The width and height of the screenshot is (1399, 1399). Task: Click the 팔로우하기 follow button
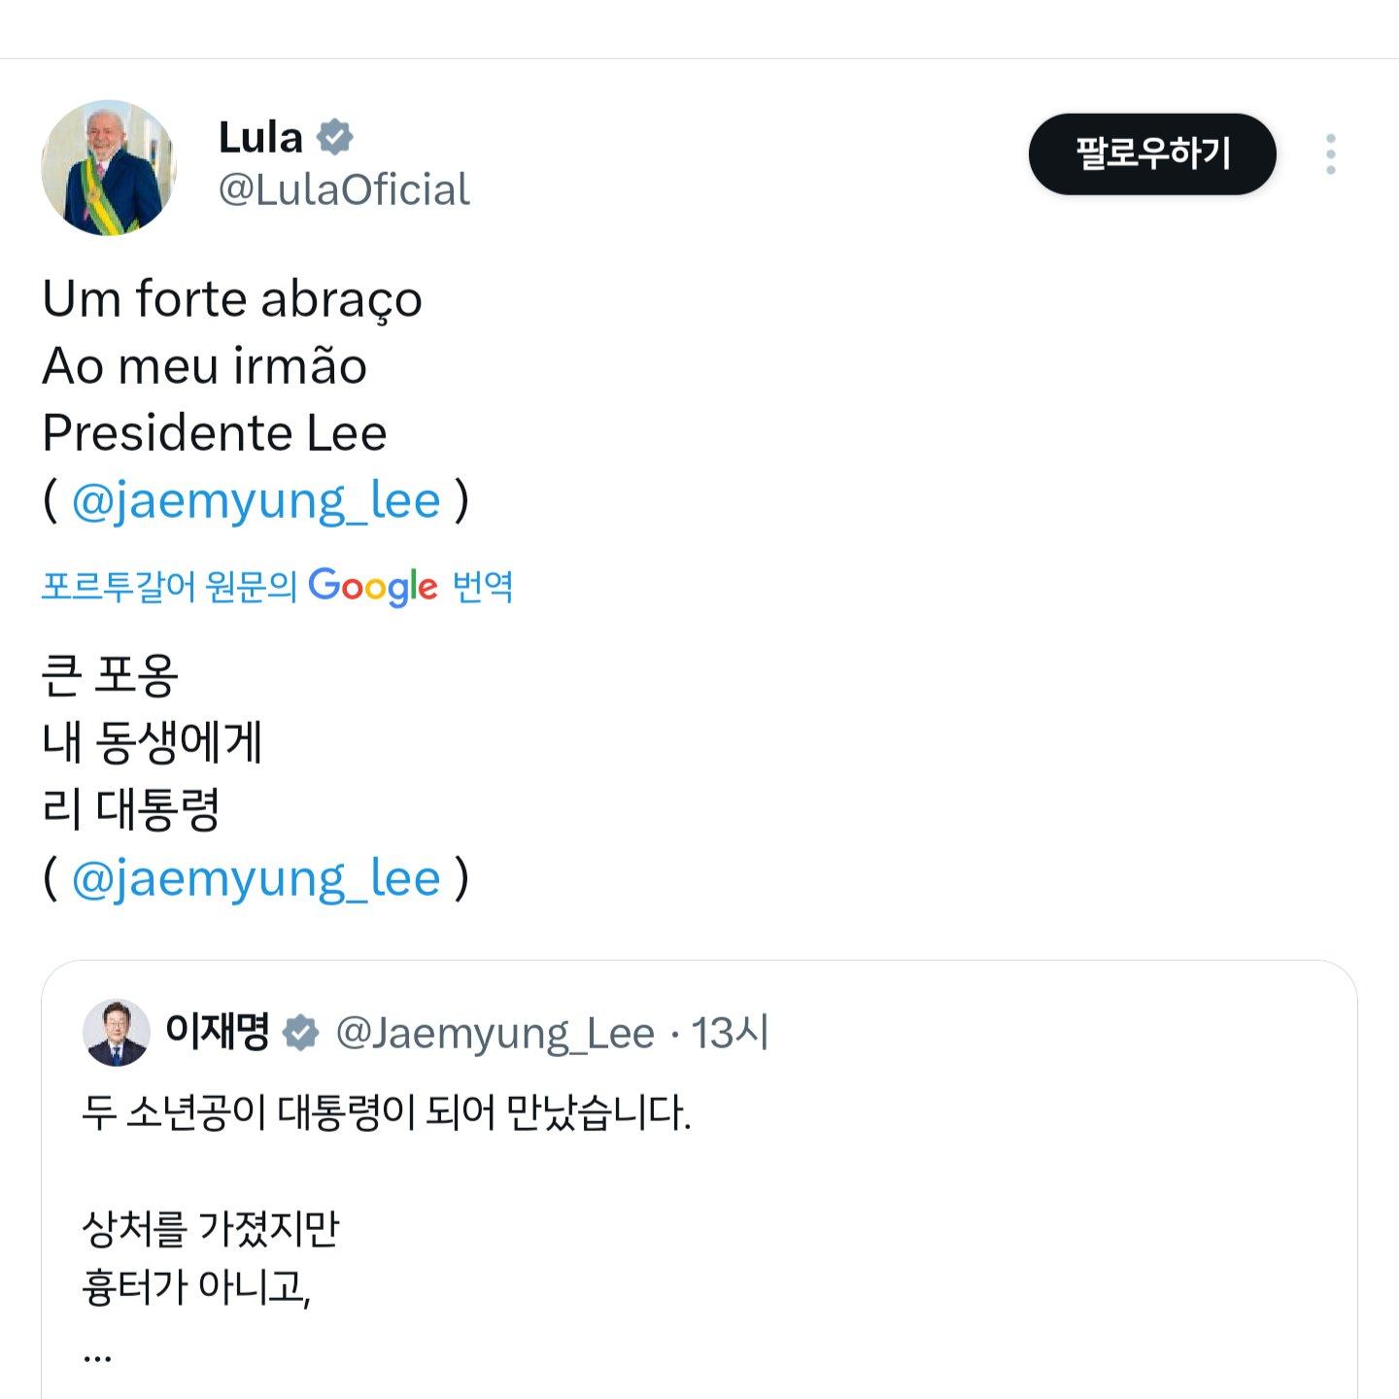click(x=1154, y=154)
